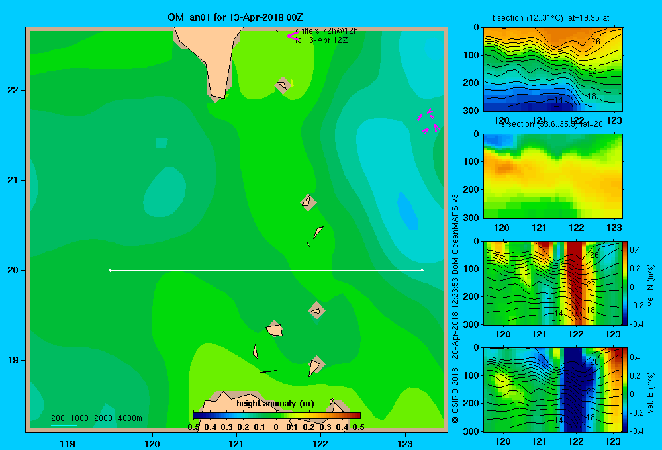Screen dimensions: 662x450
Task: Click the '200 1000 2000 4000m' depth scale
Action: 96,418
